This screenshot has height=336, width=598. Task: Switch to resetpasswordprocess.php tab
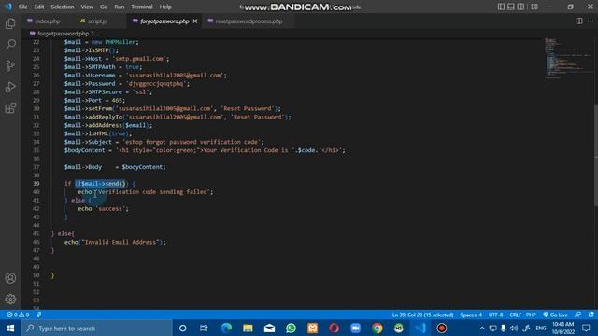249,21
